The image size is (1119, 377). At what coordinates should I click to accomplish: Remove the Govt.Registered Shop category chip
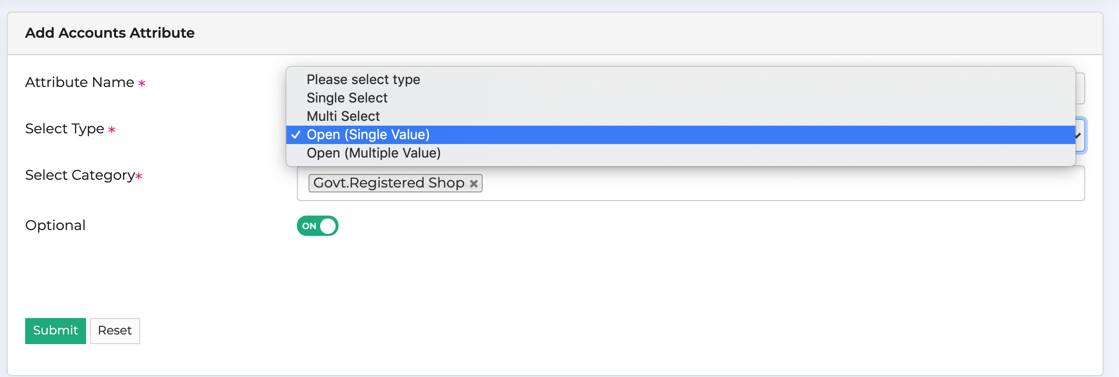[x=474, y=183]
